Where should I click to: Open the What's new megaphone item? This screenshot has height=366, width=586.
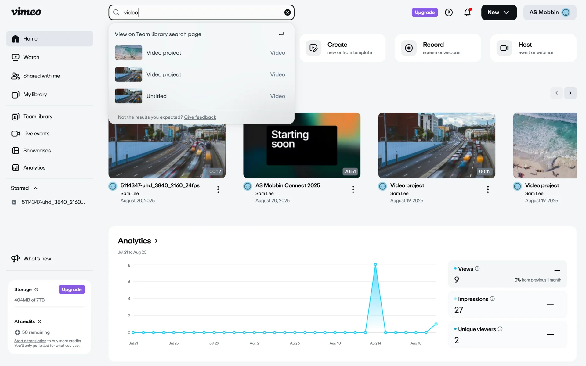pyautogui.click(x=37, y=258)
